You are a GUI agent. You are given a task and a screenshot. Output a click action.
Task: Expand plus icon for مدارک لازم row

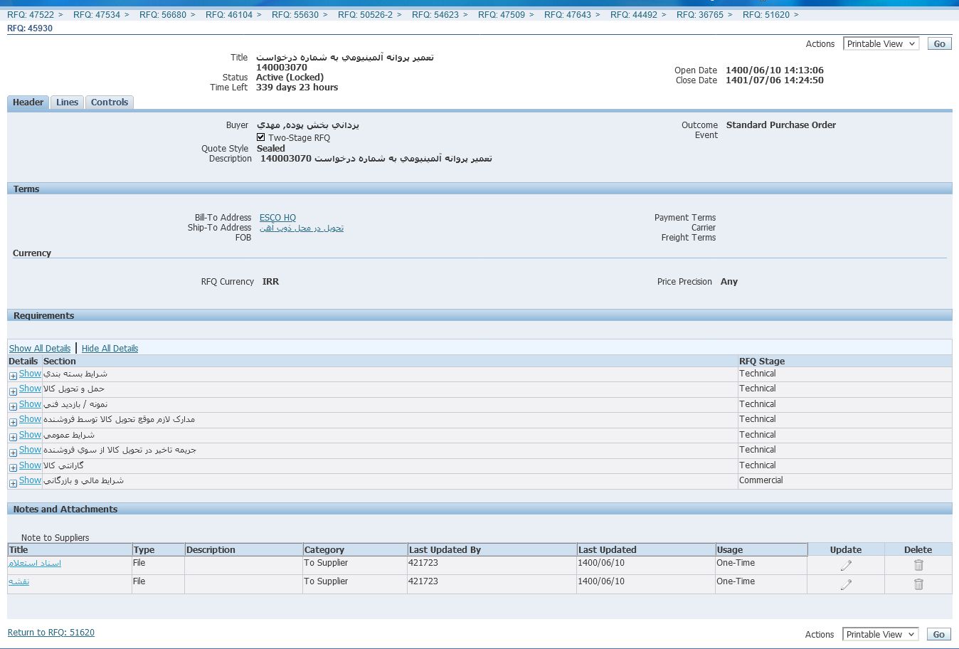click(13, 422)
